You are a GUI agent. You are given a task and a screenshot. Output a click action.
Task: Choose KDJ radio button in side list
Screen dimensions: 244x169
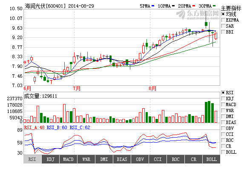pos(223,99)
